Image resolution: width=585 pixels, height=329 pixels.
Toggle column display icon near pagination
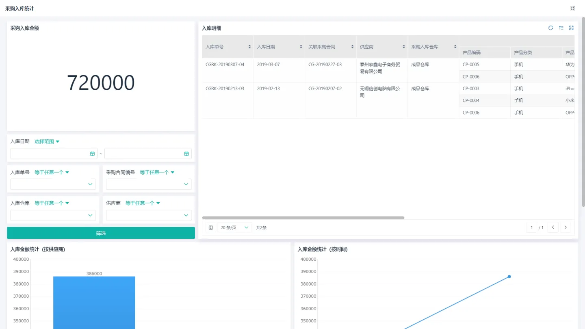pyautogui.click(x=211, y=227)
